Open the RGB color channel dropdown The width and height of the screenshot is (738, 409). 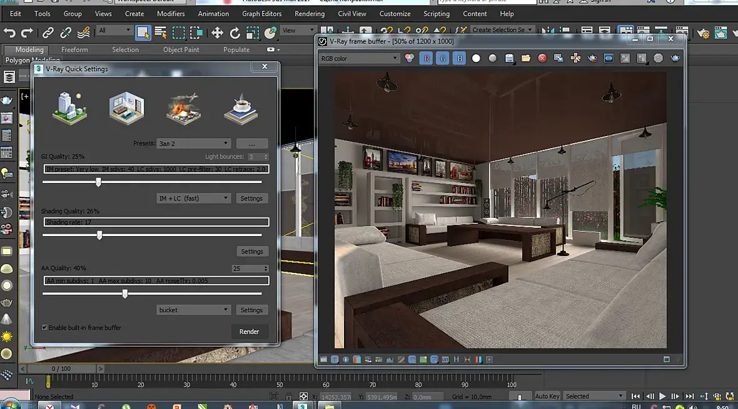(359, 58)
